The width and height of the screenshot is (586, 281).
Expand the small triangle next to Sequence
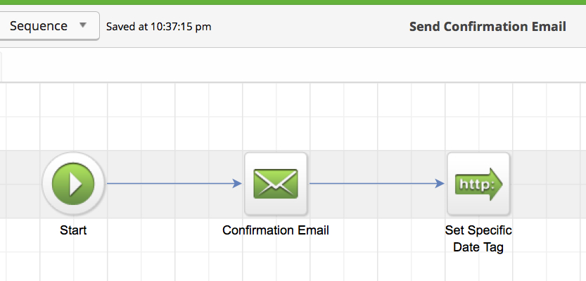pos(83,25)
